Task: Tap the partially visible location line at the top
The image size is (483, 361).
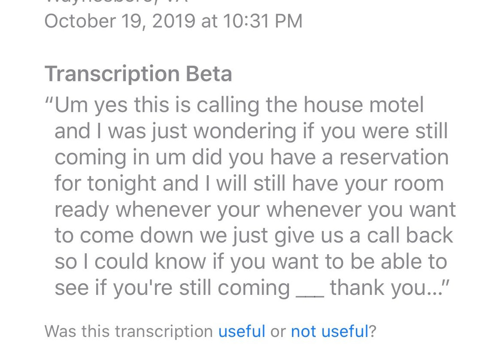Action: [116, 2]
